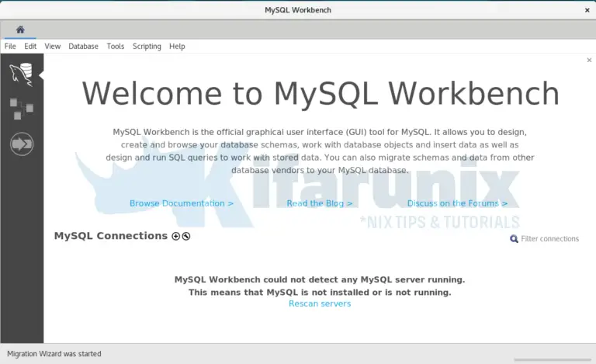The width and height of the screenshot is (596, 364).
Task: Click the 'Migration Wizard was started' status text
Action: pos(54,354)
